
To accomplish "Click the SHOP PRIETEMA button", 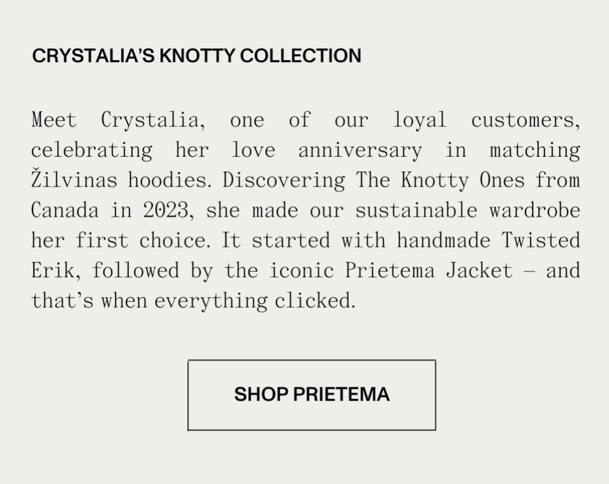I will click(x=311, y=395).
